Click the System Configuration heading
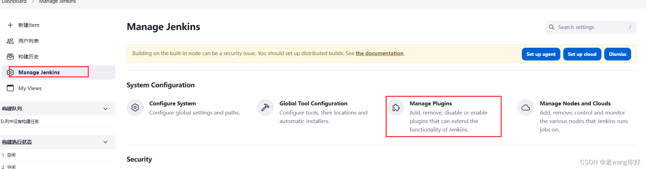Viewport: 646px width, 169px height. [x=161, y=85]
